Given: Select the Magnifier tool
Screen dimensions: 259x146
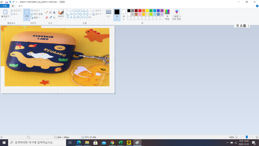Looking at the screenshot, I should 54,18.
